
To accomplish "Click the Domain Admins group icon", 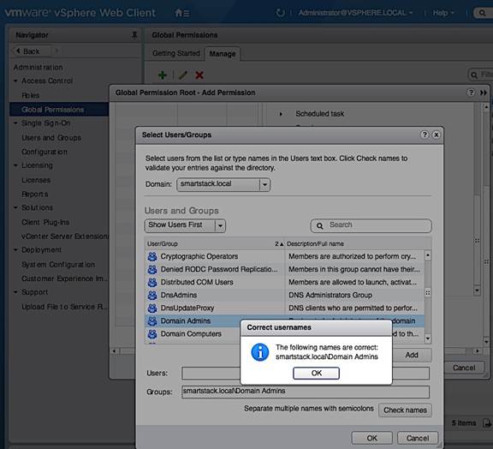I will click(x=152, y=320).
